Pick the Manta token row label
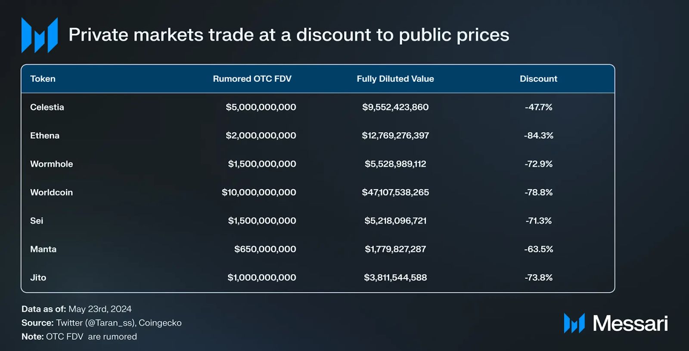Screen dimensions: 689x351 tap(43, 249)
